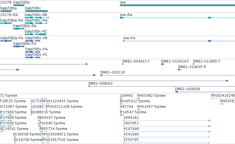The image size is (235, 144).
Task: Open EST RP003221108.5prime
Action: [64, 107]
